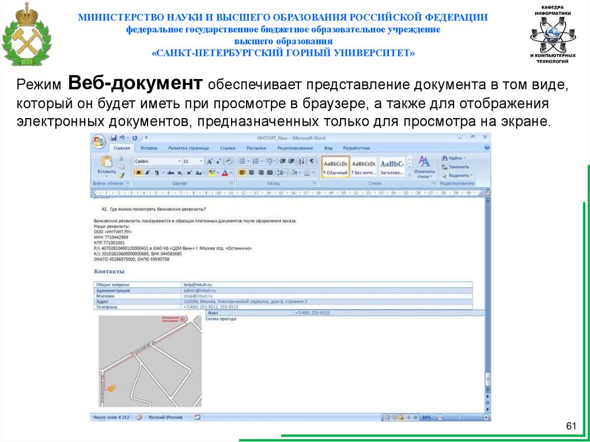Click the Format Painter brush icon
The image size is (590, 442).
(x=121, y=175)
